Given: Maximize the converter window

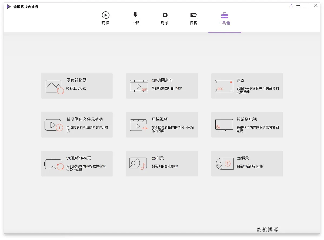Looking at the screenshot, I should [310, 6].
